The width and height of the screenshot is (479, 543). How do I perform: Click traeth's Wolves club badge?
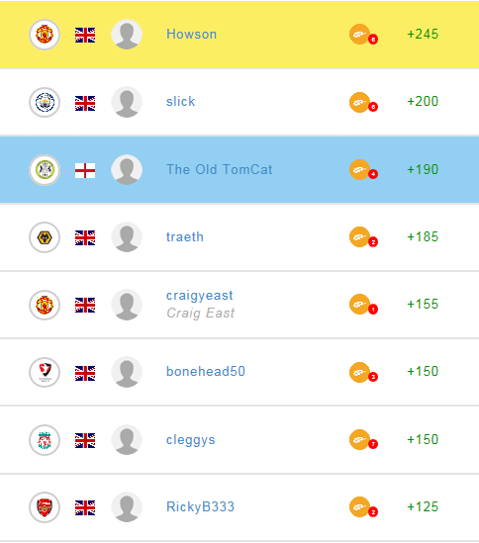[x=45, y=237]
